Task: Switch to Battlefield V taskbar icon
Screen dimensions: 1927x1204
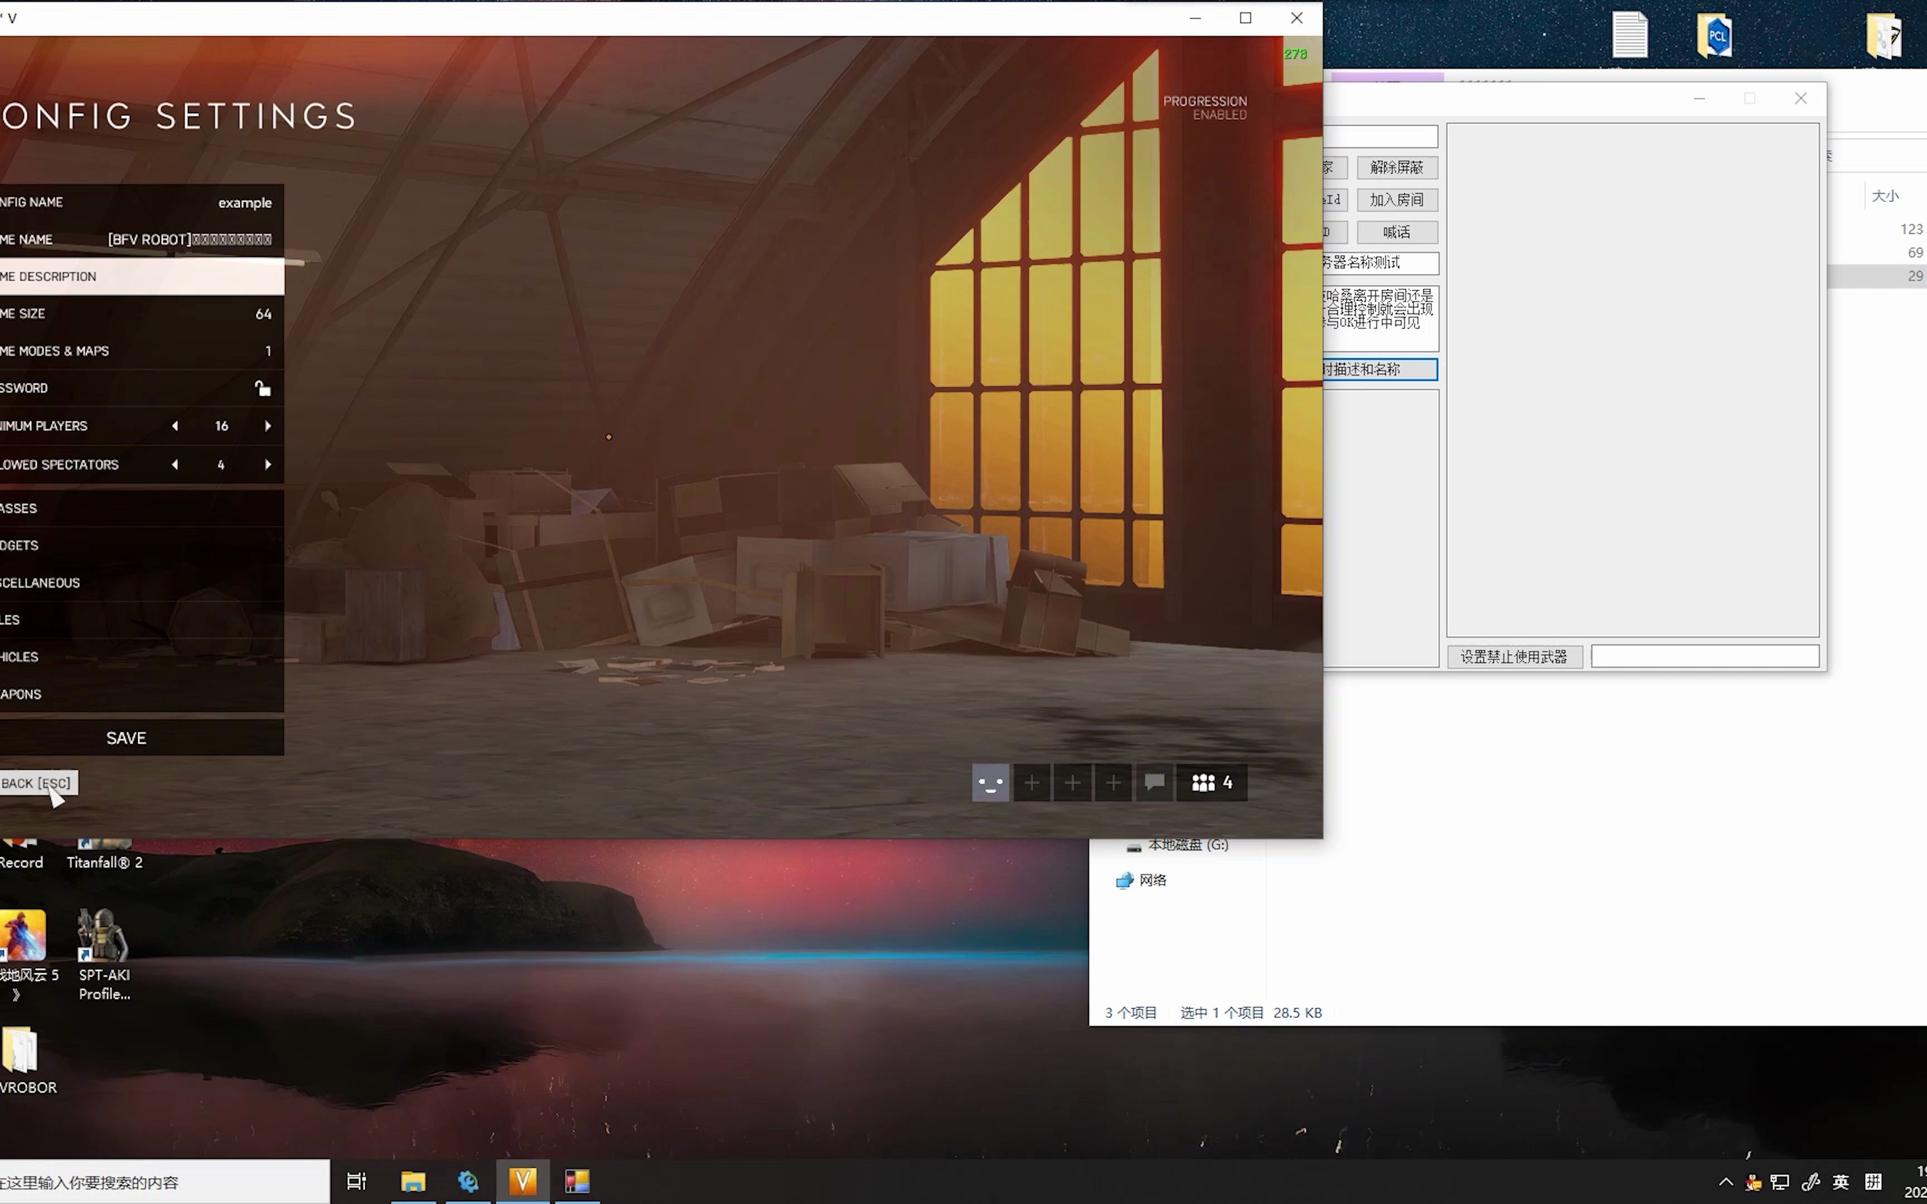Action: coord(523,1182)
